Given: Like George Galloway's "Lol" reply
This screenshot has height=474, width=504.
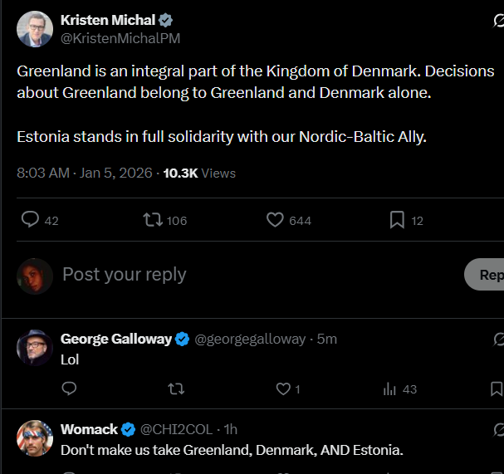Looking at the screenshot, I should [283, 388].
